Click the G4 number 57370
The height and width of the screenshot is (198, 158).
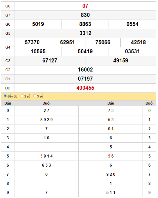tap(32, 42)
